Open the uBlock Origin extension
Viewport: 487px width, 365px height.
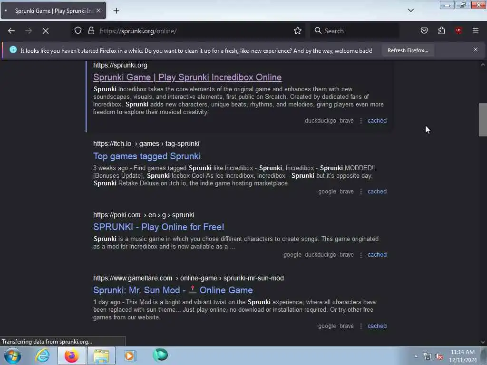click(458, 30)
